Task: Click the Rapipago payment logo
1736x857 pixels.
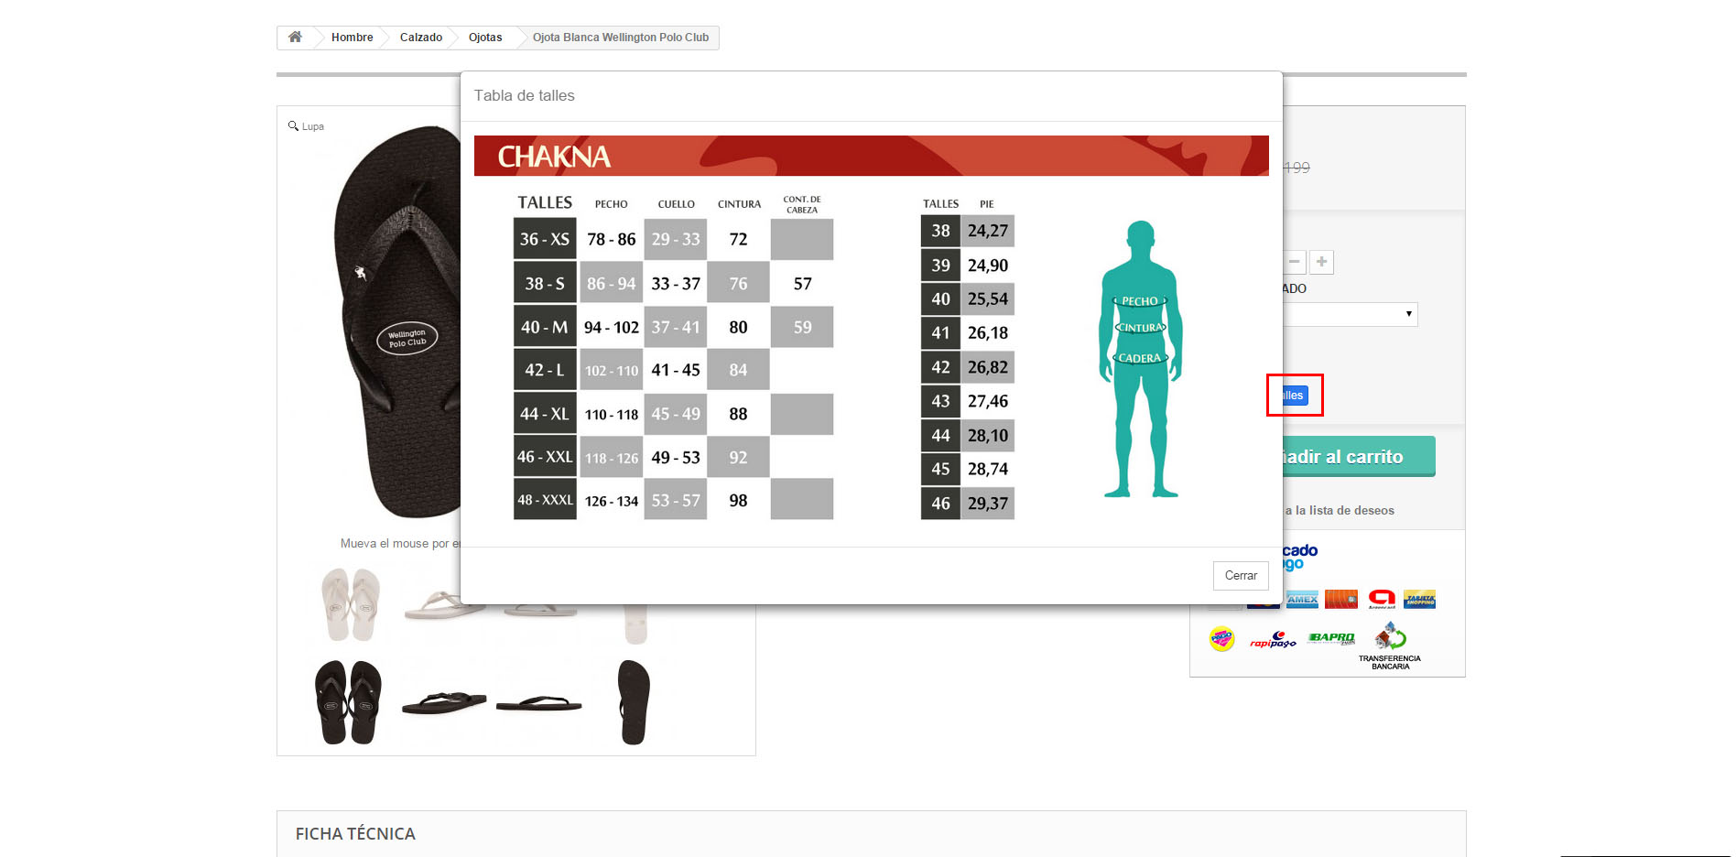Action: tap(1274, 639)
